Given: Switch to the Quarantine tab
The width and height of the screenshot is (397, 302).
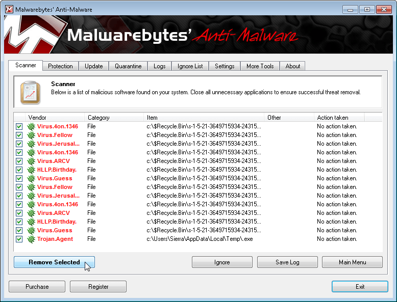Looking at the screenshot, I should click(128, 66).
